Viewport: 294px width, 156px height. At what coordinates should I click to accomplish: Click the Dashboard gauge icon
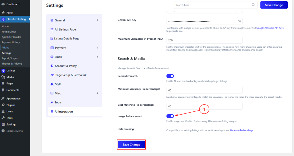(x=3, y=4)
